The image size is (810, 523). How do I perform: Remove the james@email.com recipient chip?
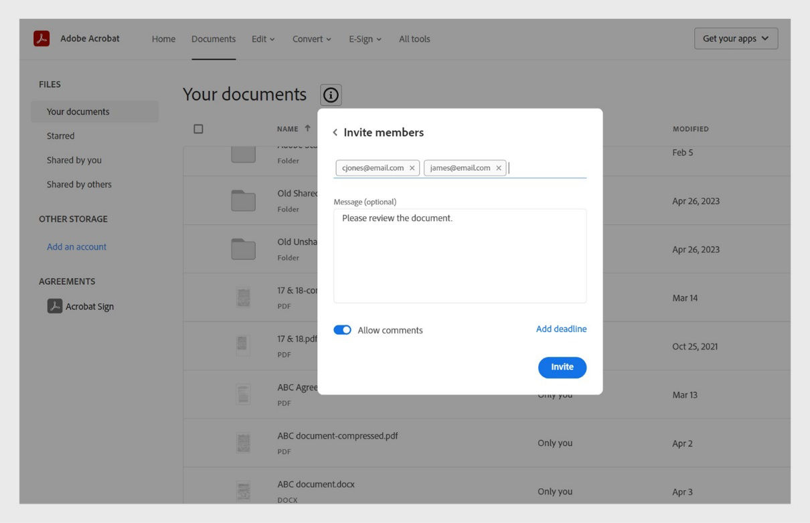[x=497, y=168]
